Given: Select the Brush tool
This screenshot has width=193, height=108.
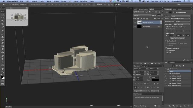Looking at the screenshot, I should tap(3, 34).
